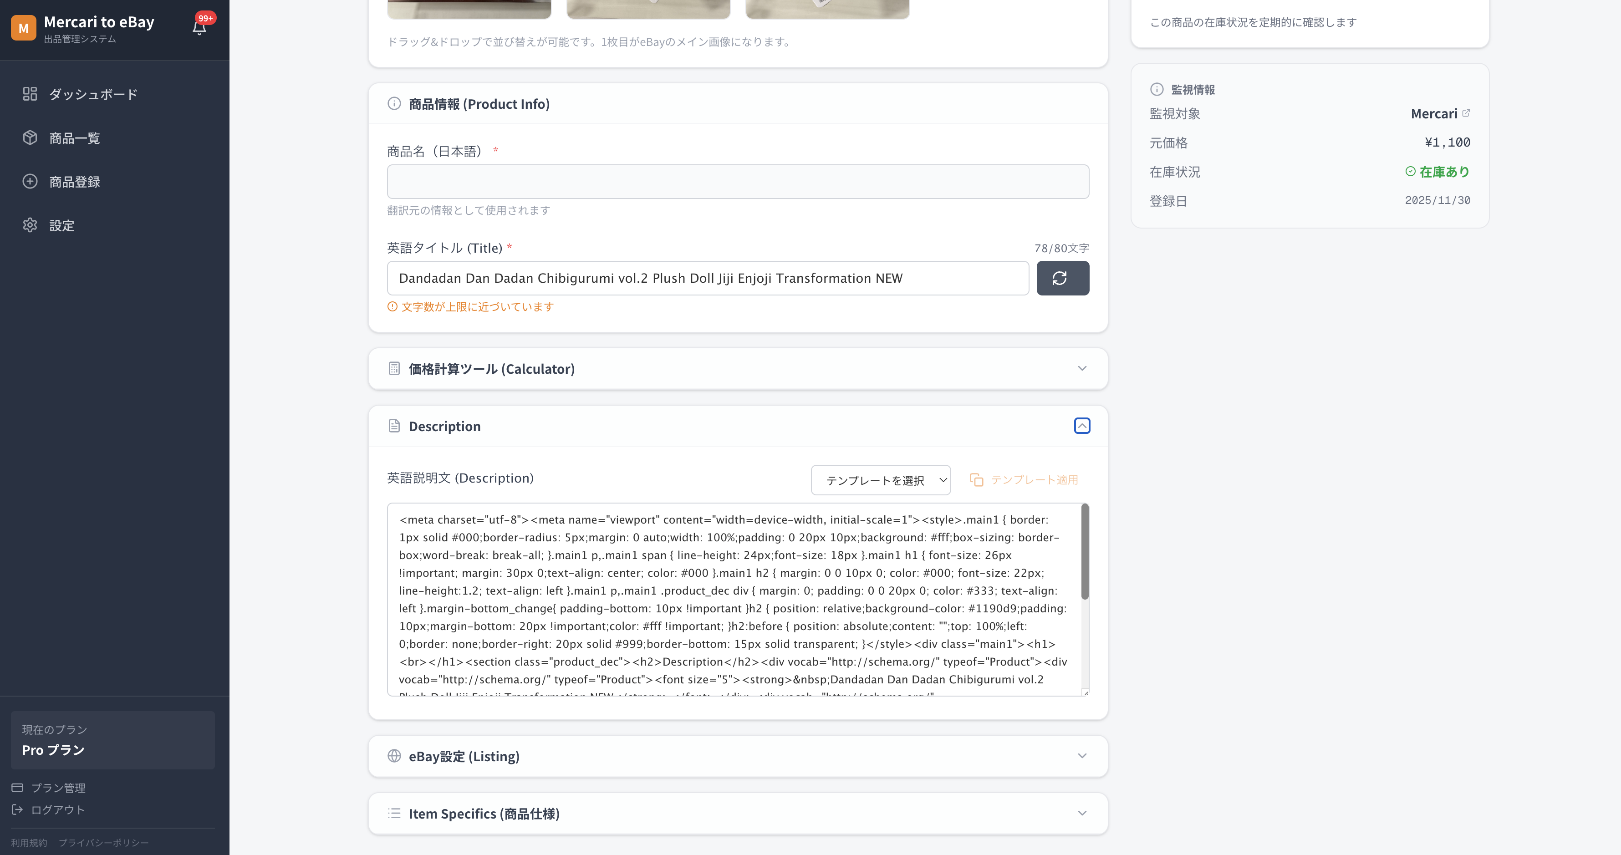
Task: Open 商品一覧 in sidebar
Action: click(74, 138)
